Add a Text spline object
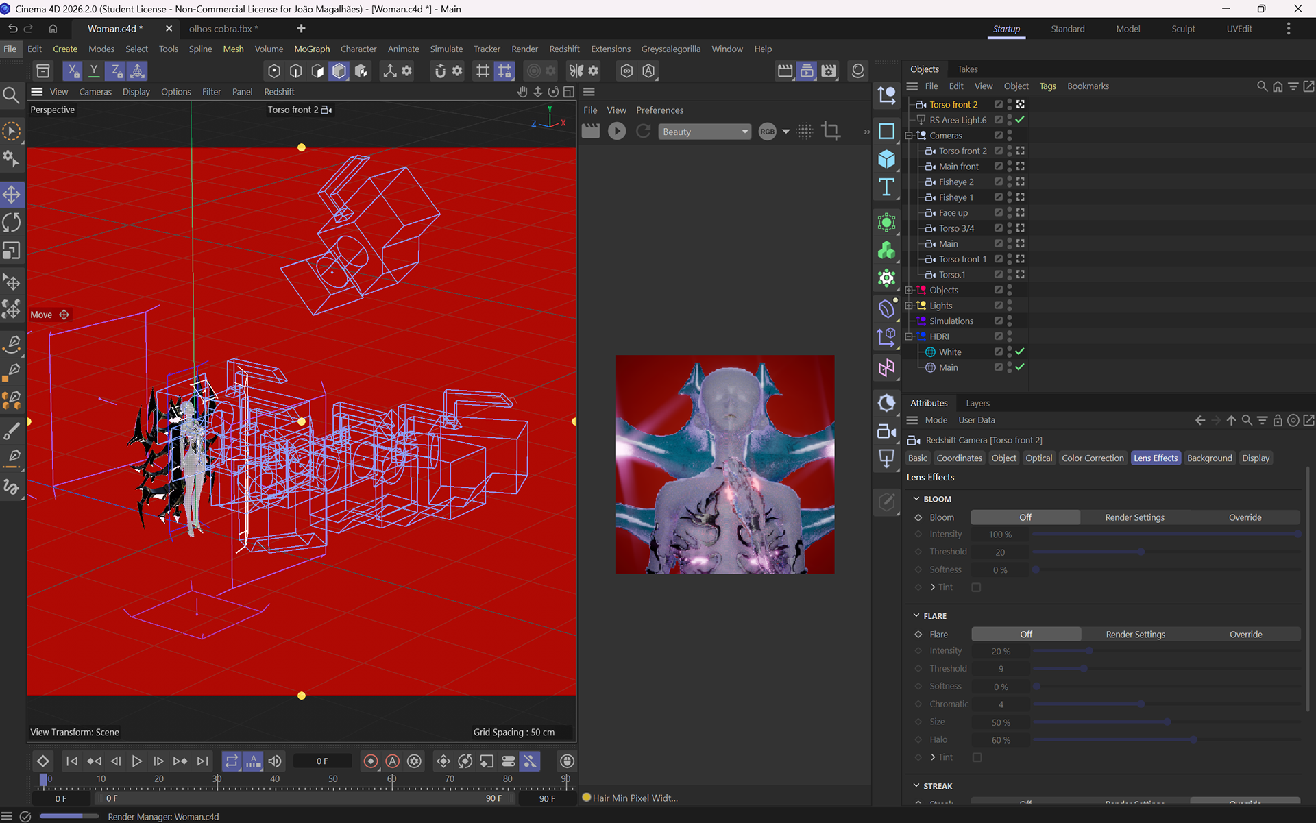The width and height of the screenshot is (1316, 823). [886, 187]
